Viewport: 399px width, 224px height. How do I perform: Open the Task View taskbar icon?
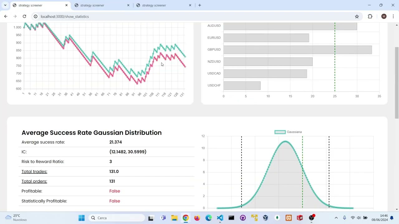(151, 218)
